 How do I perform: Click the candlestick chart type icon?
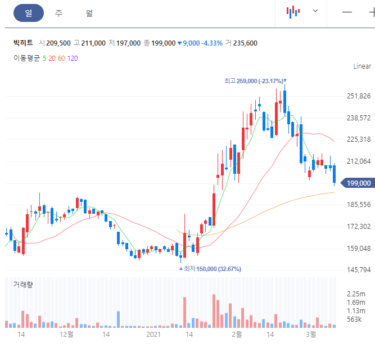(x=293, y=12)
